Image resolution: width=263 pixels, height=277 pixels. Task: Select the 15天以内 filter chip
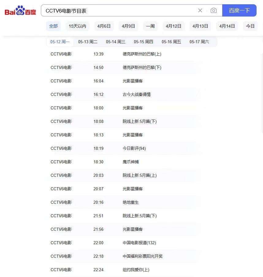(x=78, y=26)
